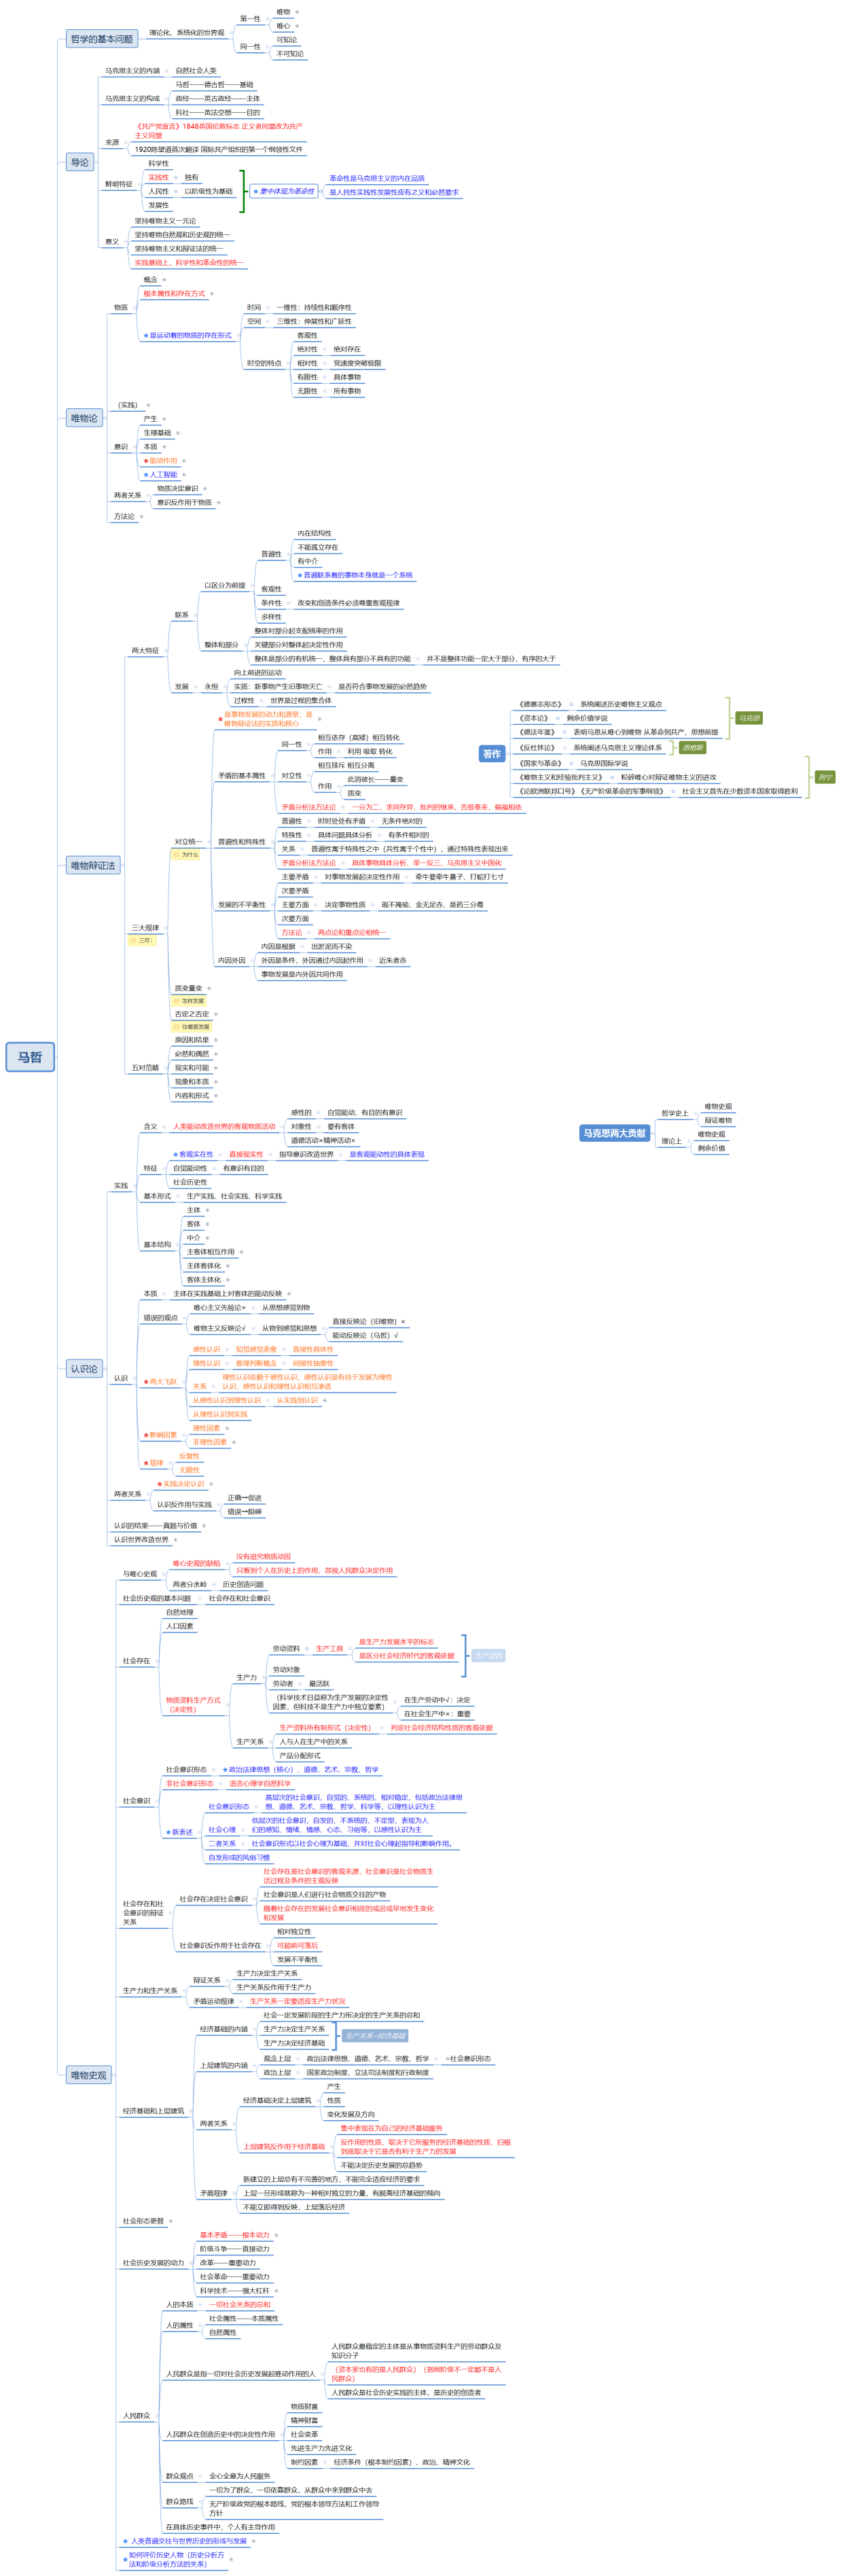Click the blue 著作 floating topic
This screenshot has width=841, height=2576.
pos(491,753)
